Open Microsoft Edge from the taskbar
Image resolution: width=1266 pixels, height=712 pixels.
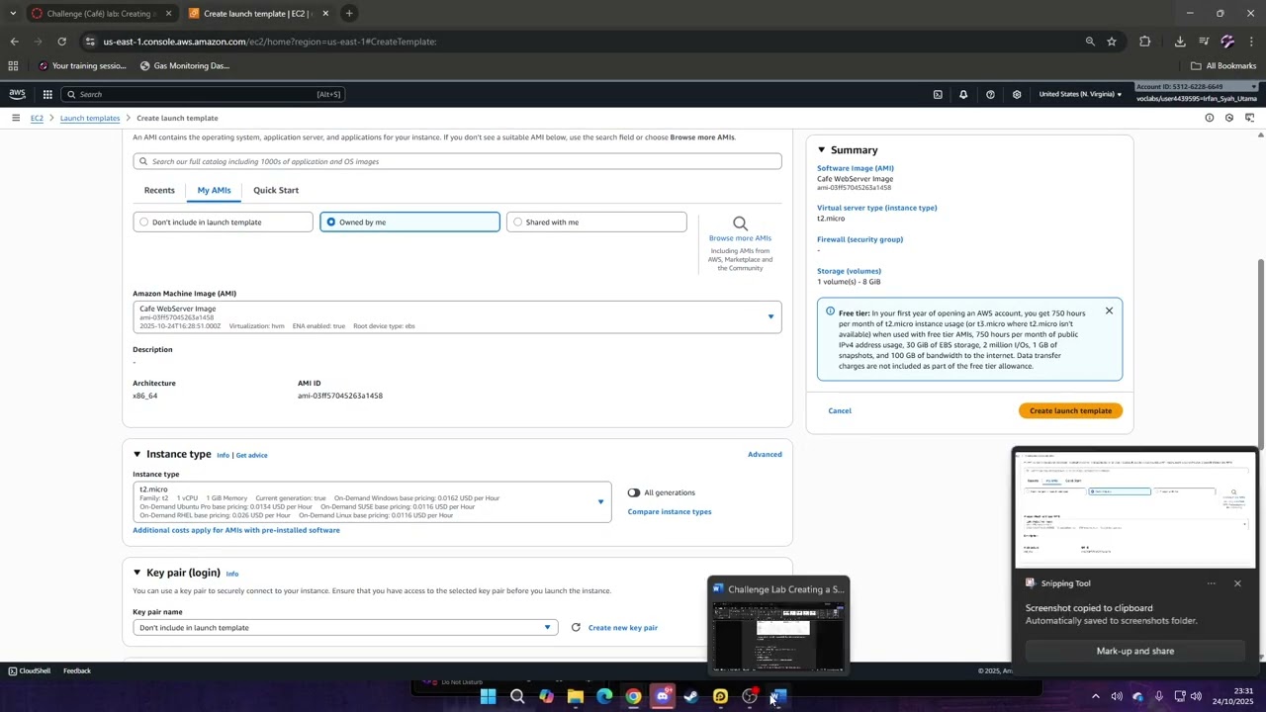click(x=604, y=696)
